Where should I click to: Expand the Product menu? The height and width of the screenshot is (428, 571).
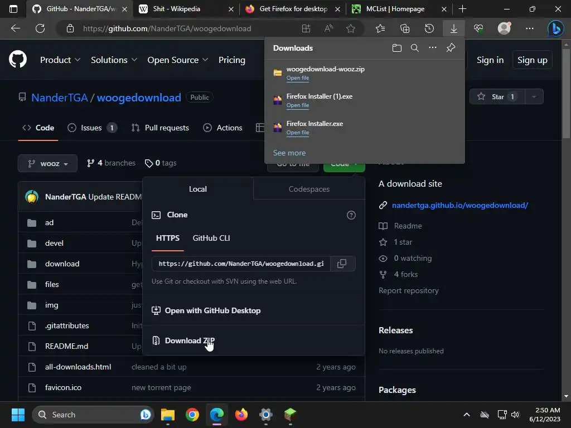60,60
